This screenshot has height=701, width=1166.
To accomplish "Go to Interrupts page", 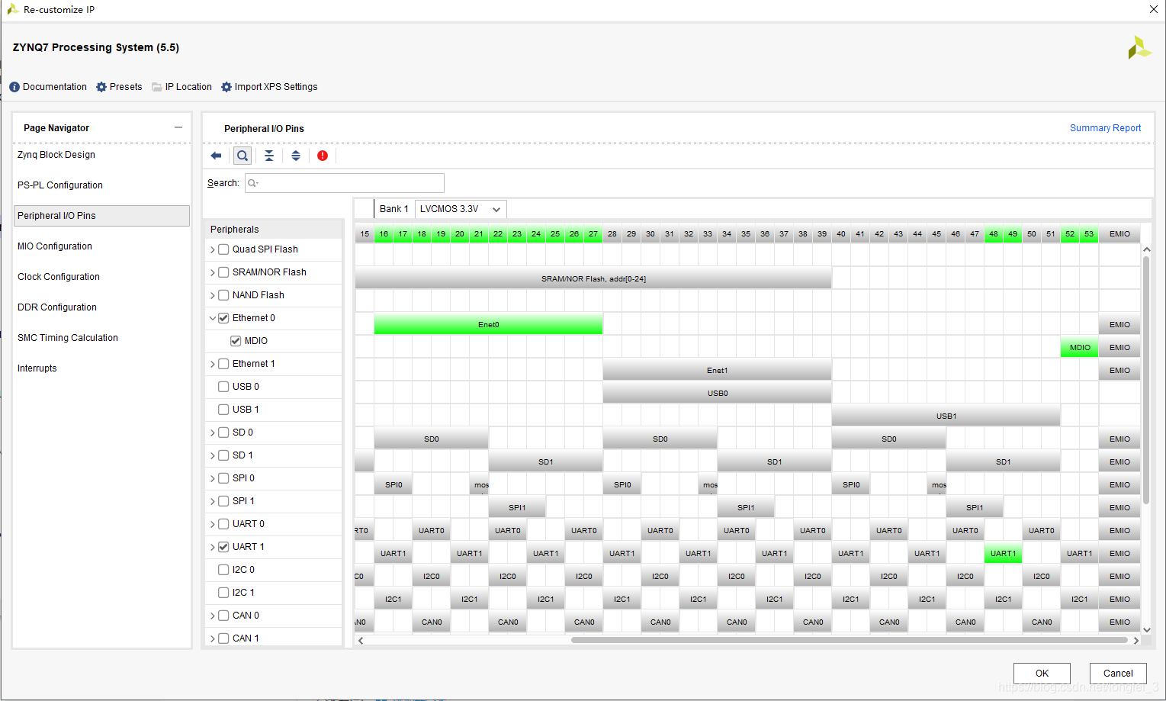I will point(37,368).
